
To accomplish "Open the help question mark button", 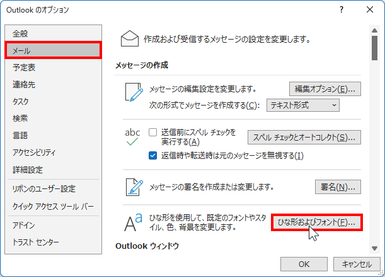I will 342,10.
